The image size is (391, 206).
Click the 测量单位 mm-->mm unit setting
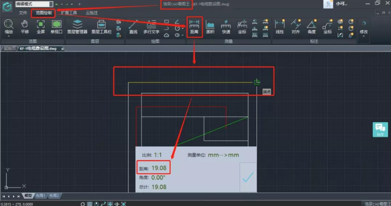click(x=223, y=155)
